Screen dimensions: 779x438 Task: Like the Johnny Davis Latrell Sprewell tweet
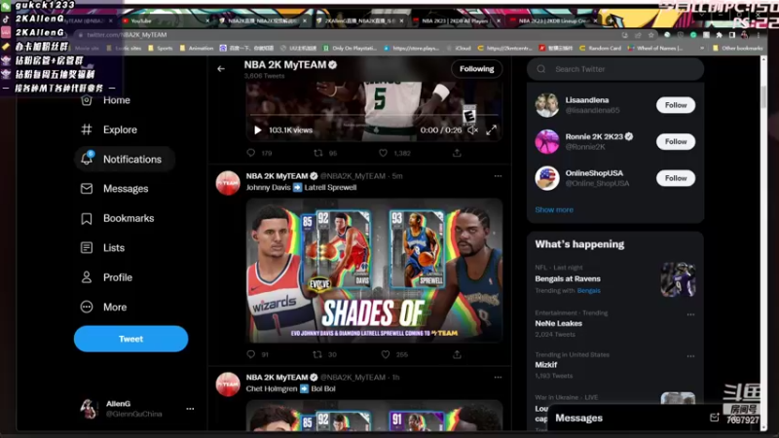click(386, 354)
